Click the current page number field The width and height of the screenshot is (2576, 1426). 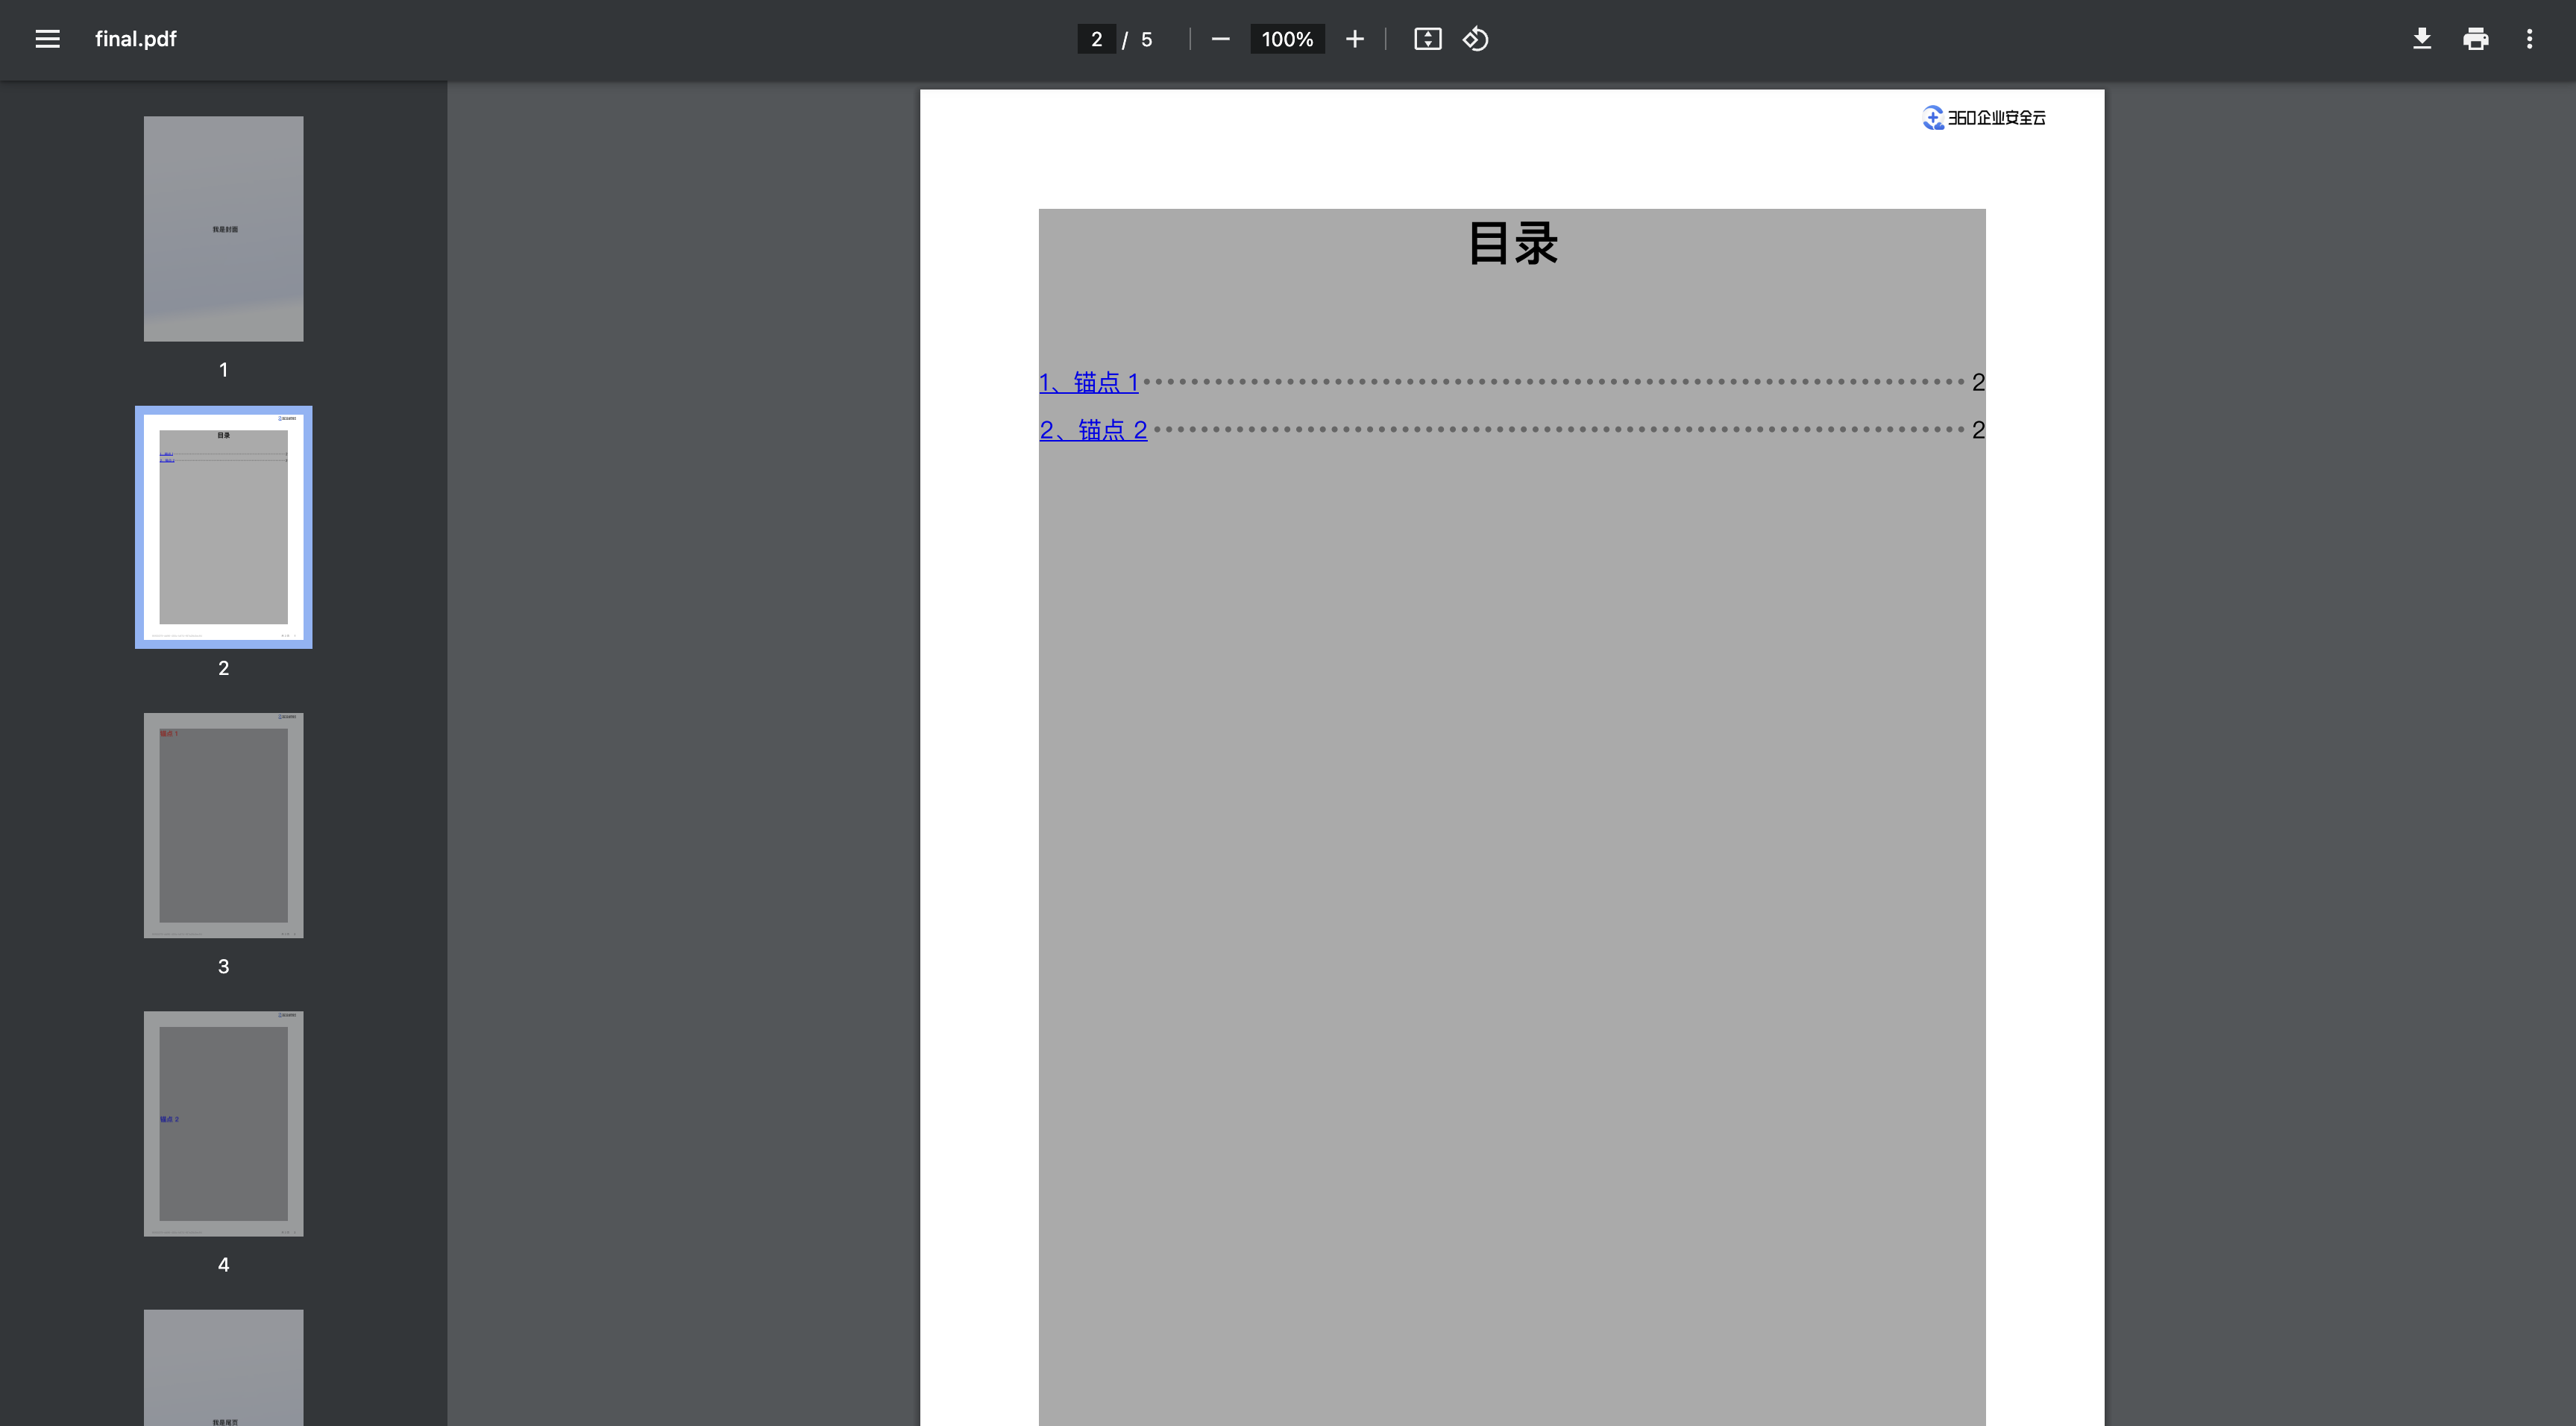point(1096,39)
